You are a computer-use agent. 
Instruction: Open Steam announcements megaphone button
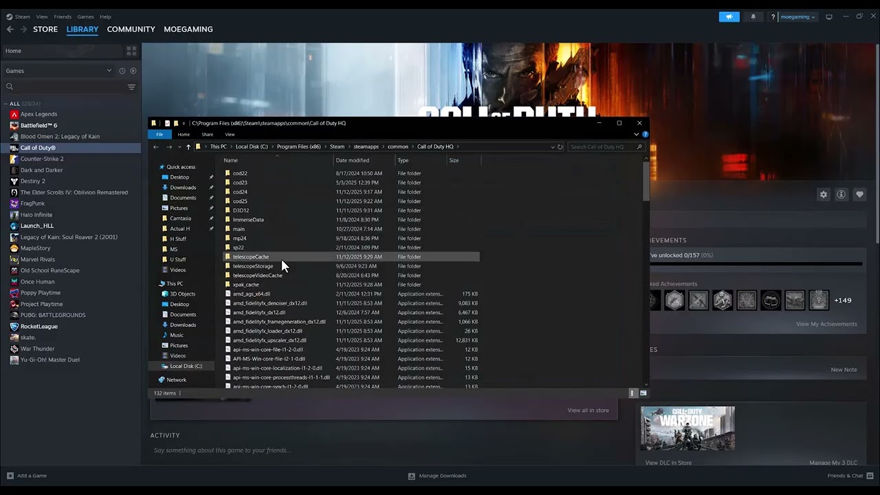pos(729,16)
